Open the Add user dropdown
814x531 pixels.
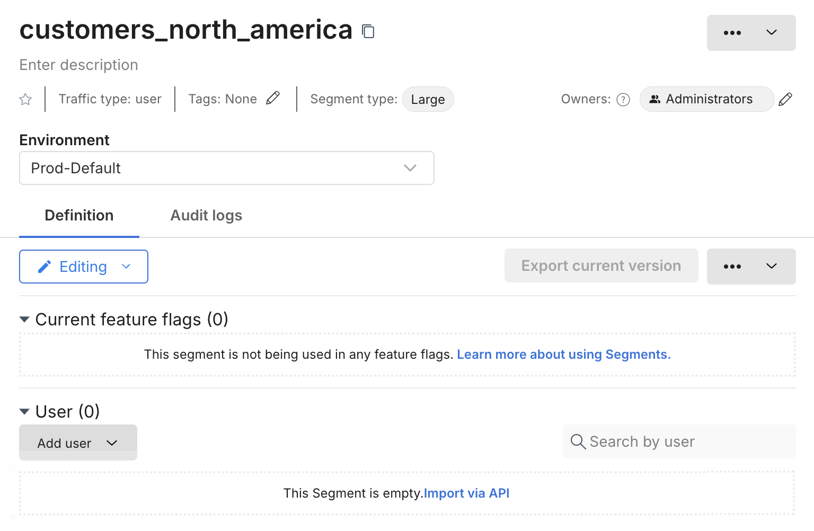pyautogui.click(x=78, y=442)
